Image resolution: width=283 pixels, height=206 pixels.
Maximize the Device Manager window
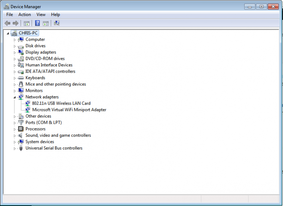[x=261, y=7]
